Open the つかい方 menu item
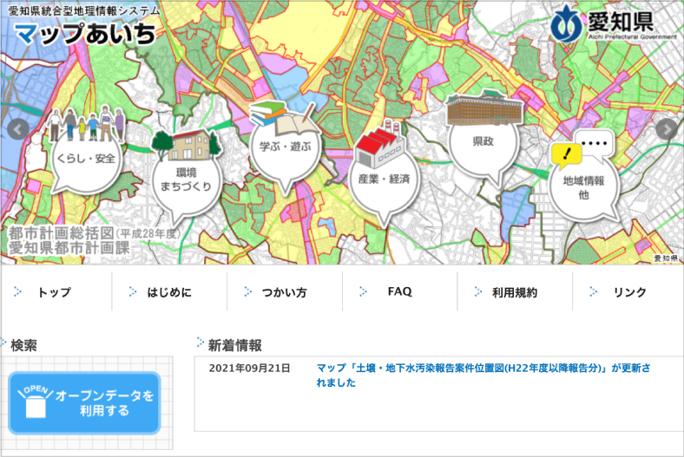684x457 pixels. [x=285, y=292]
